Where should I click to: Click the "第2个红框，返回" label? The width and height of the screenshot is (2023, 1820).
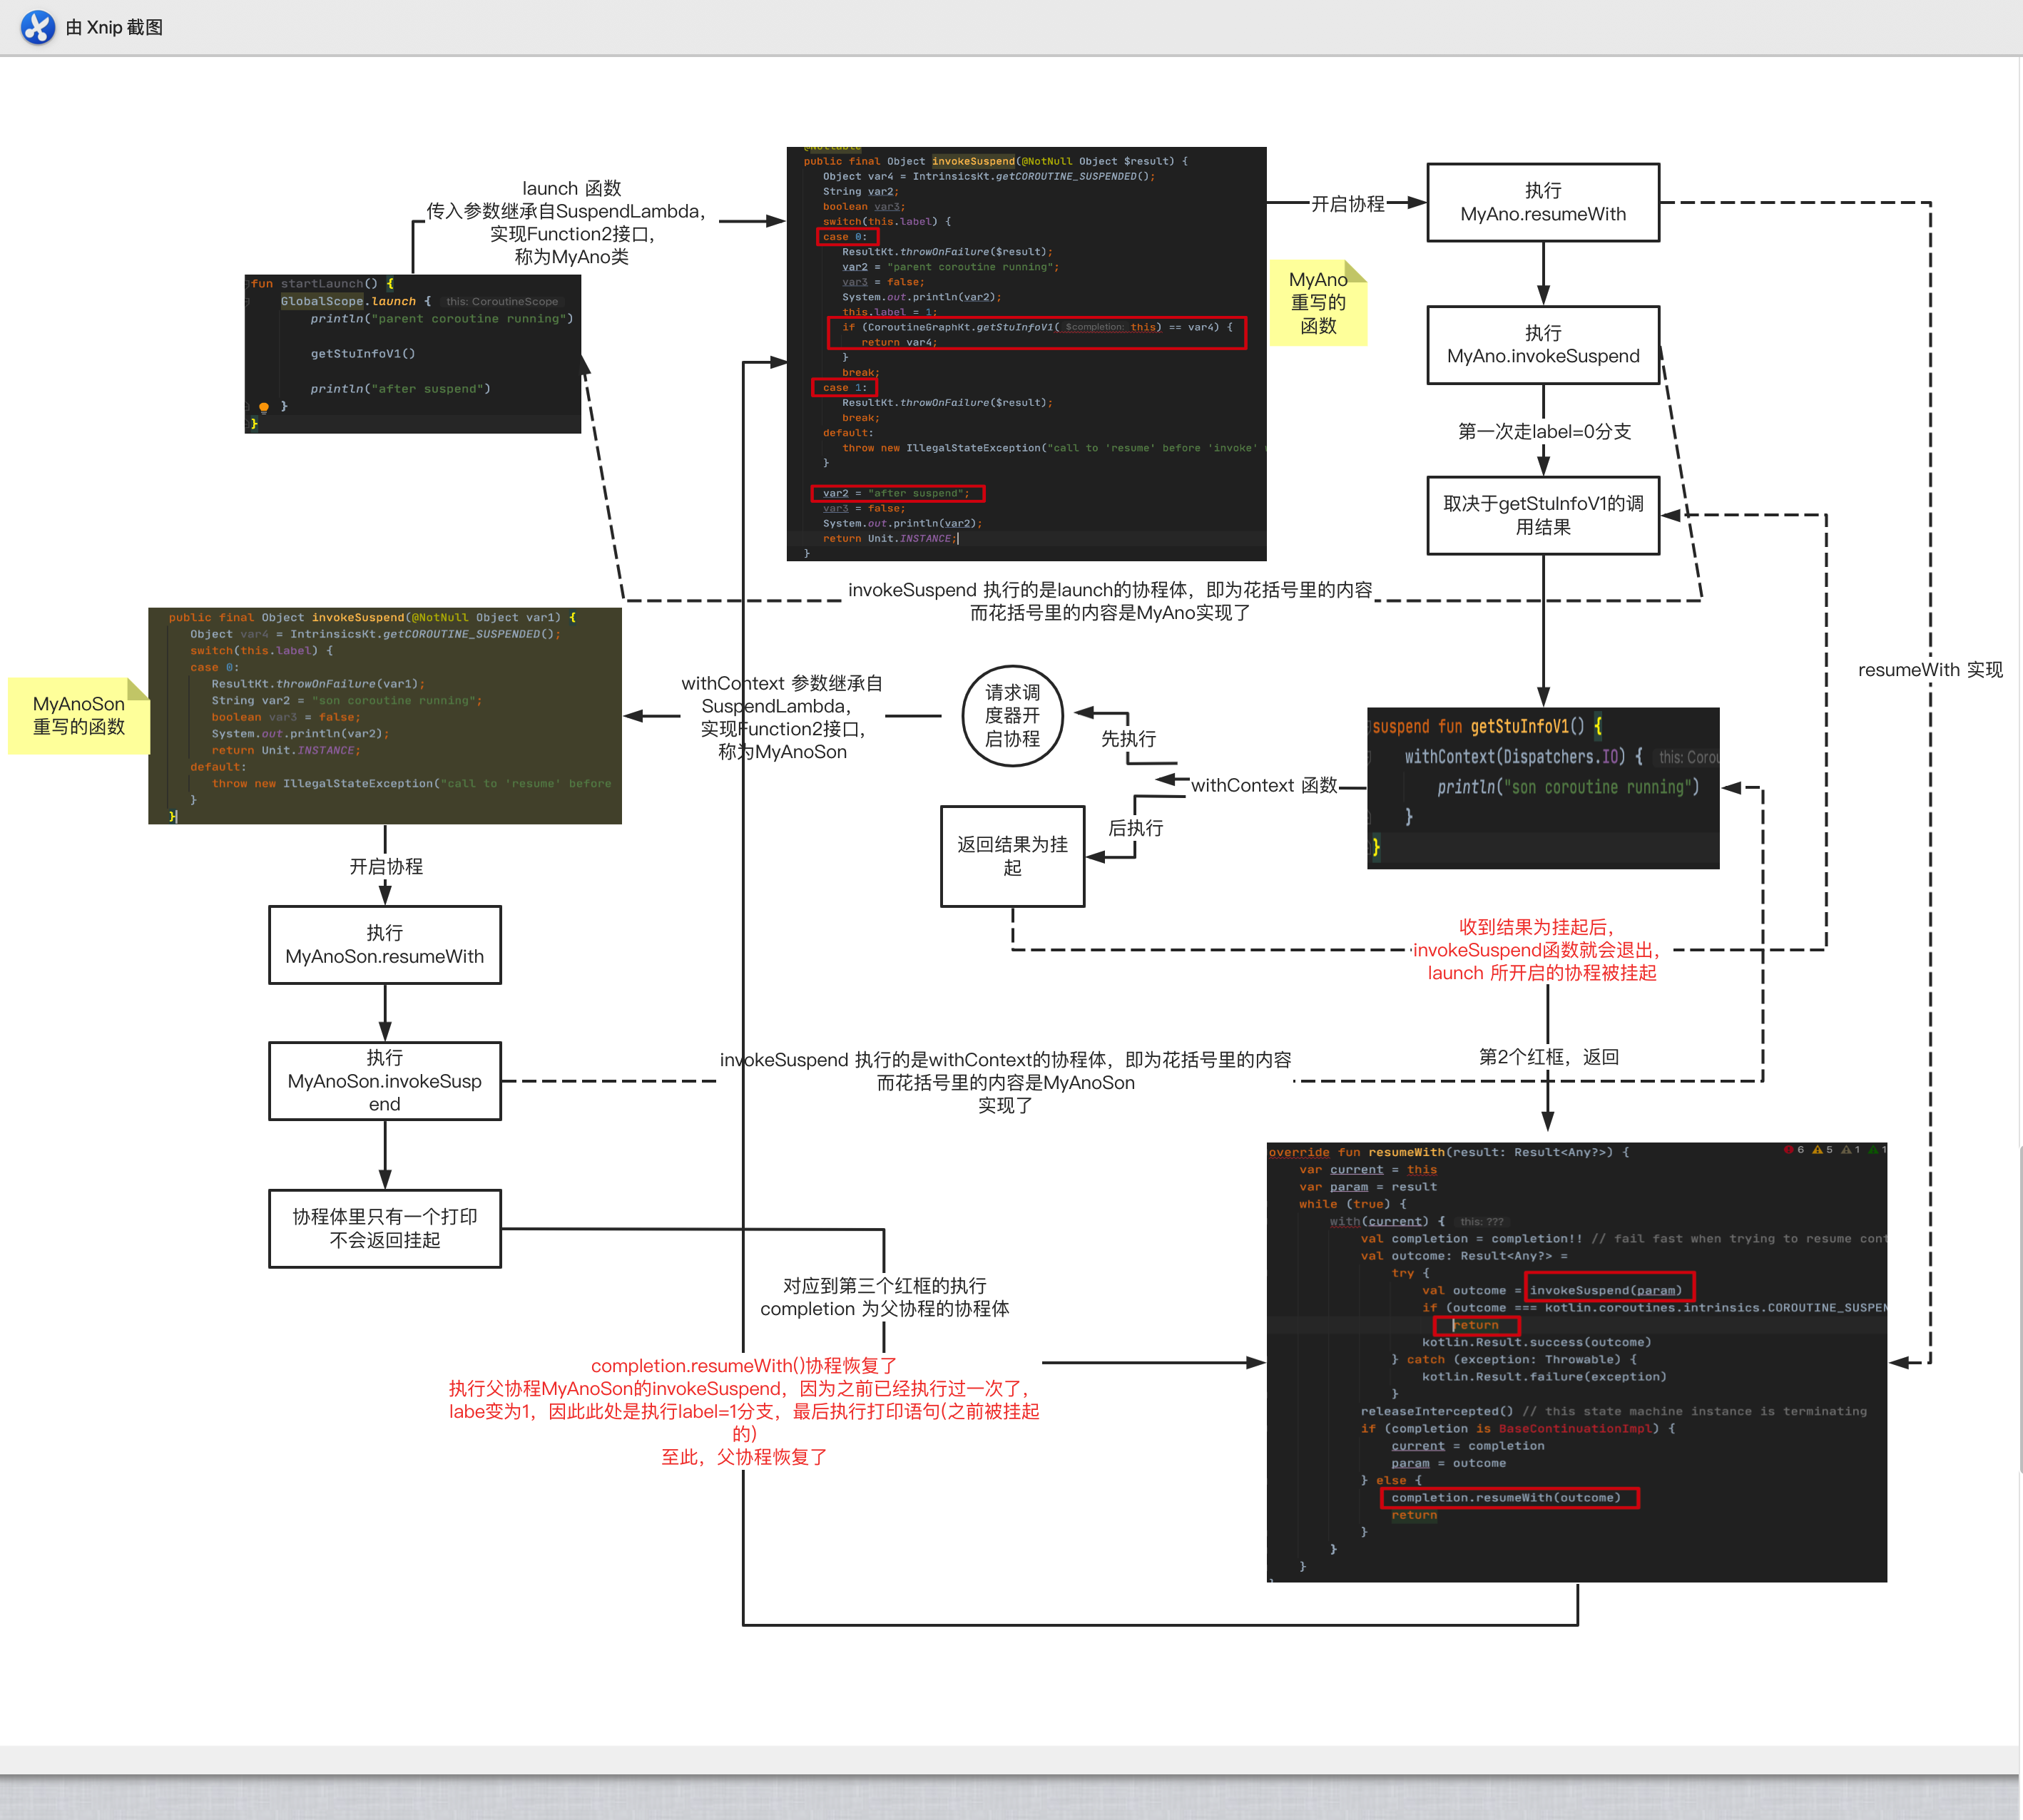(1549, 1056)
